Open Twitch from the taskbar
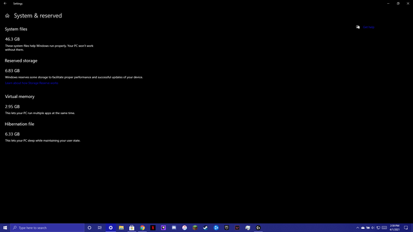Screen dimensions: 413x232 [x=163, y=227]
